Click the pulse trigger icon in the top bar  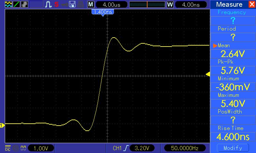(x=48, y=4)
